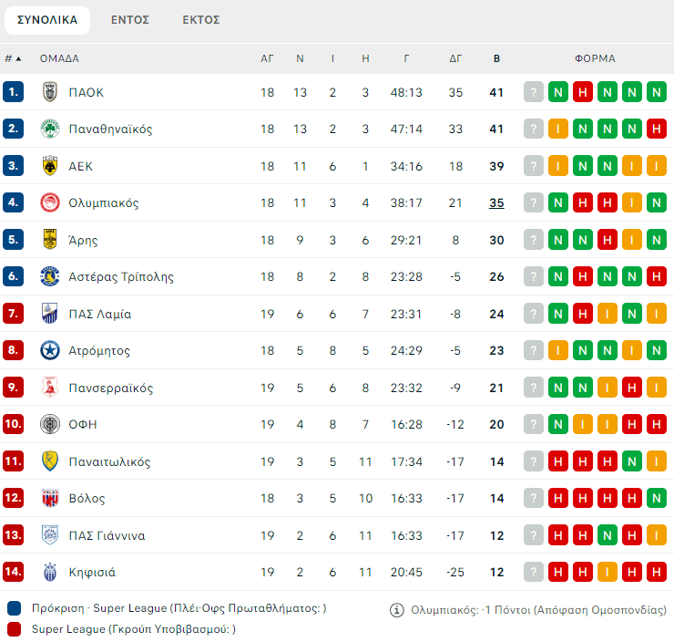
Task: Select the ΣΥΝΟΛΙΚΑ tab
Action: tap(47, 19)
